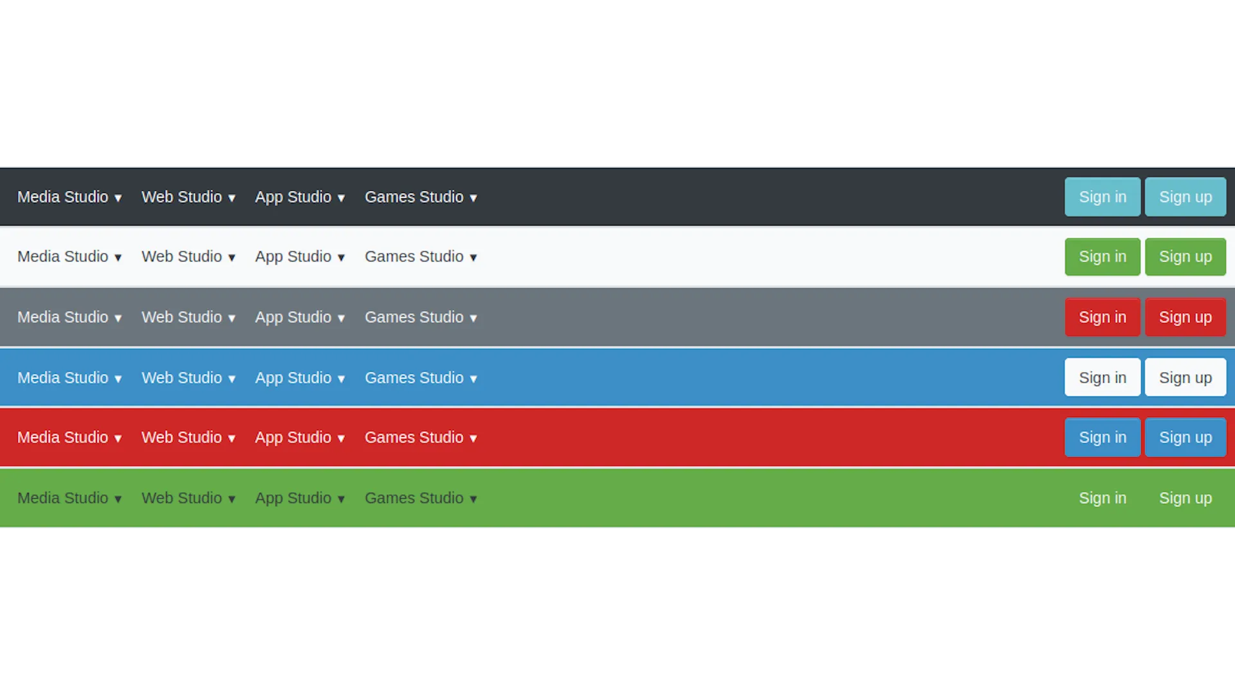Toggle Sign in button on green navbar

click(x=1102, y=497)
